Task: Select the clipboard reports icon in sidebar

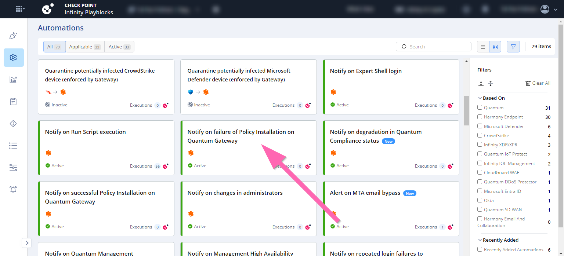Action: (x=13, y=101)
